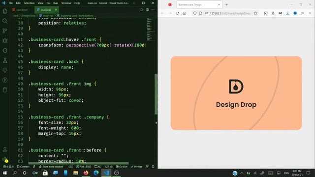Select the main.css tab
Image resolution: width=315 pixels, height=177 pixels.
click(x=46, y=10)
